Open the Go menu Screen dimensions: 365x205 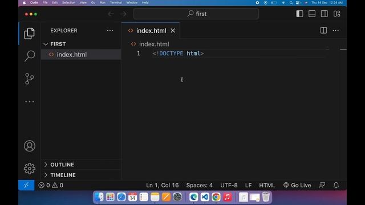click(93, 2)
